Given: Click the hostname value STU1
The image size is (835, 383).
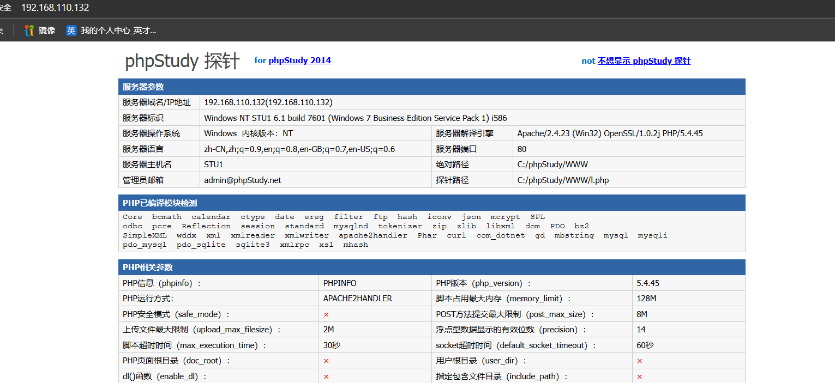Looking at the screenshot, I should [x=214, y=165].
